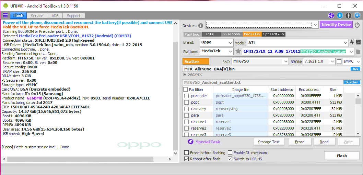Open the hamburger main menu
The height and width of the screenshot is (175, 363).
pos(5,15)
